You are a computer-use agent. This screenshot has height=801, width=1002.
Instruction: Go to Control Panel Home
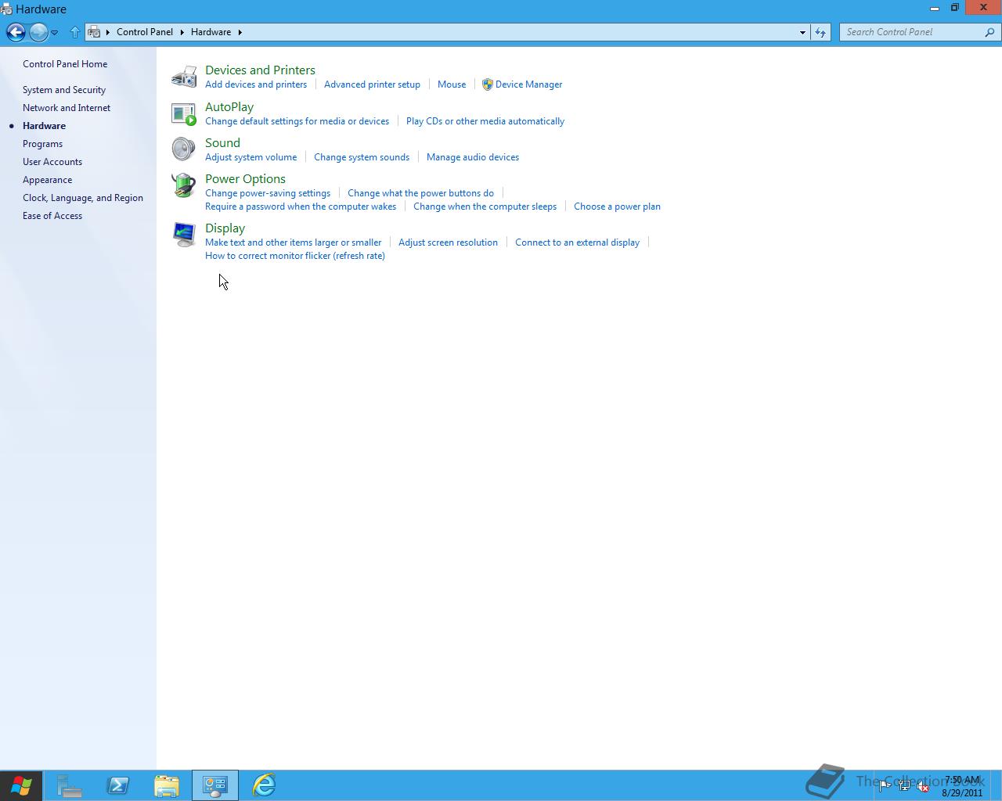65,64
